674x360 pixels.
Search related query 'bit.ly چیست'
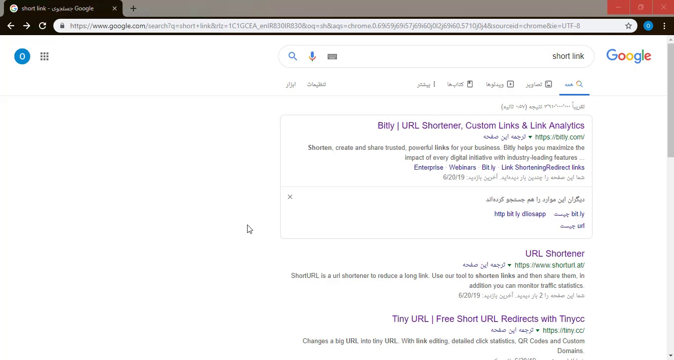[x=569, y=214]
